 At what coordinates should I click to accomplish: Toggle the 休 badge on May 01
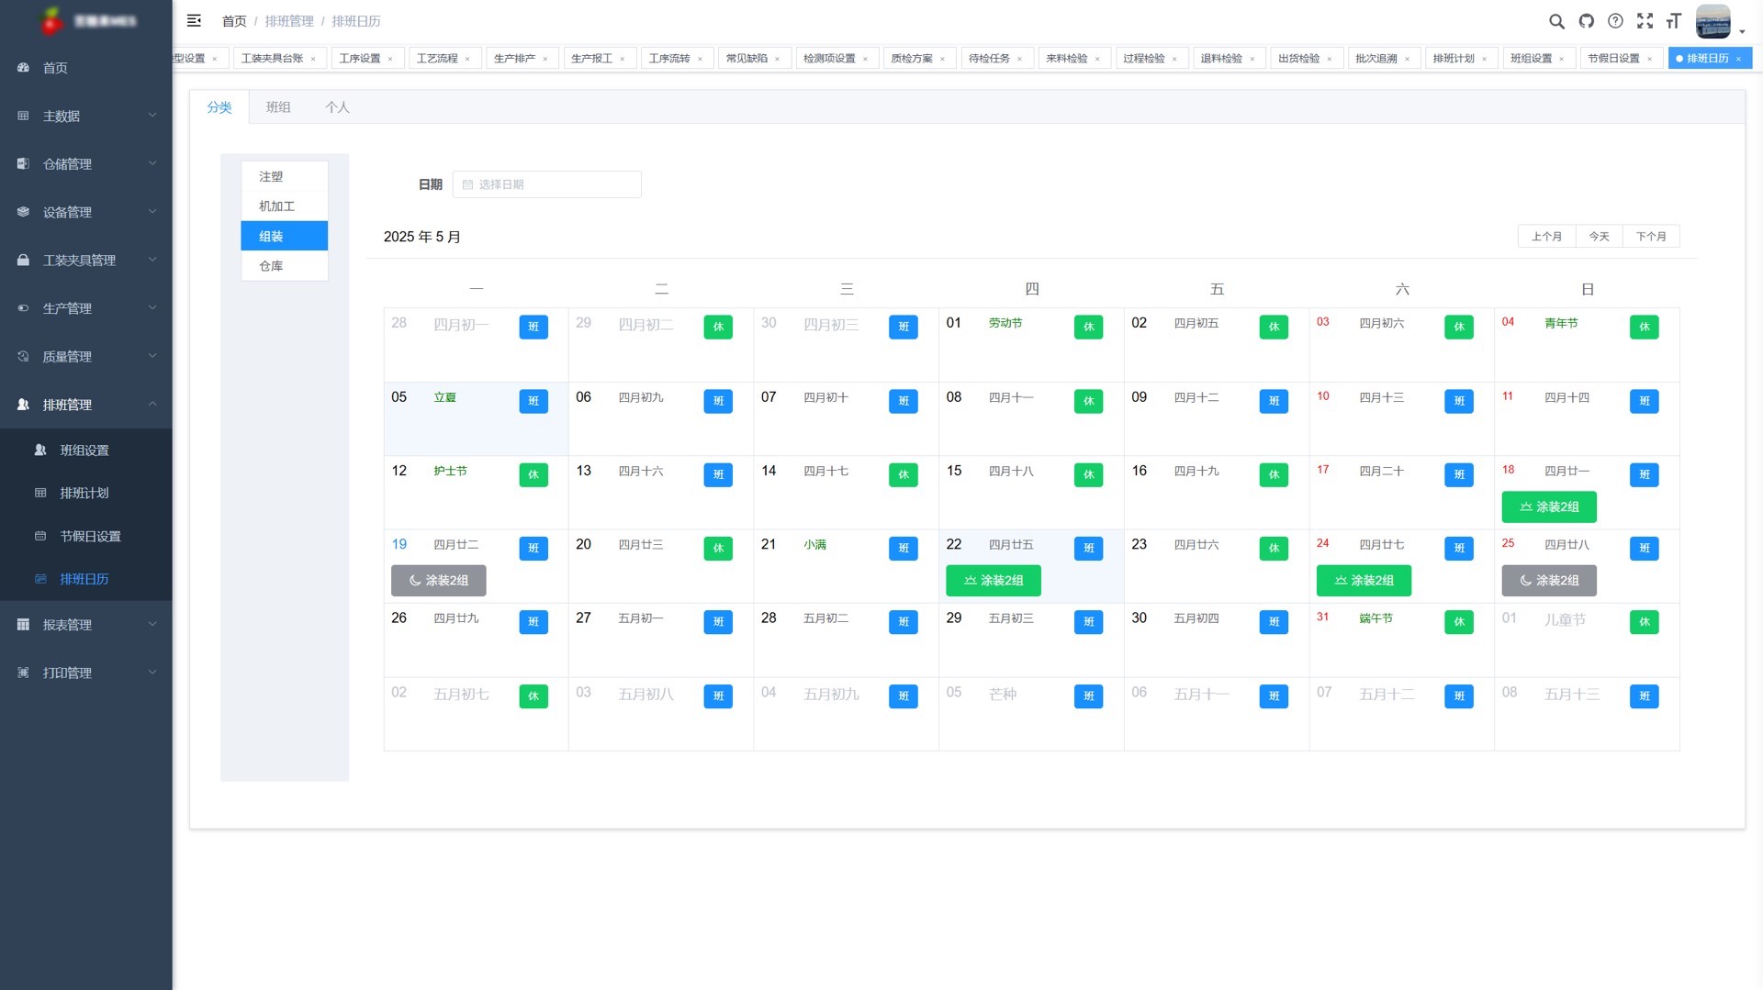click(x=1088, y=327)
